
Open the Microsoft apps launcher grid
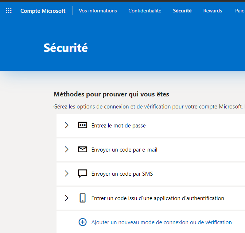pos(9,11)
